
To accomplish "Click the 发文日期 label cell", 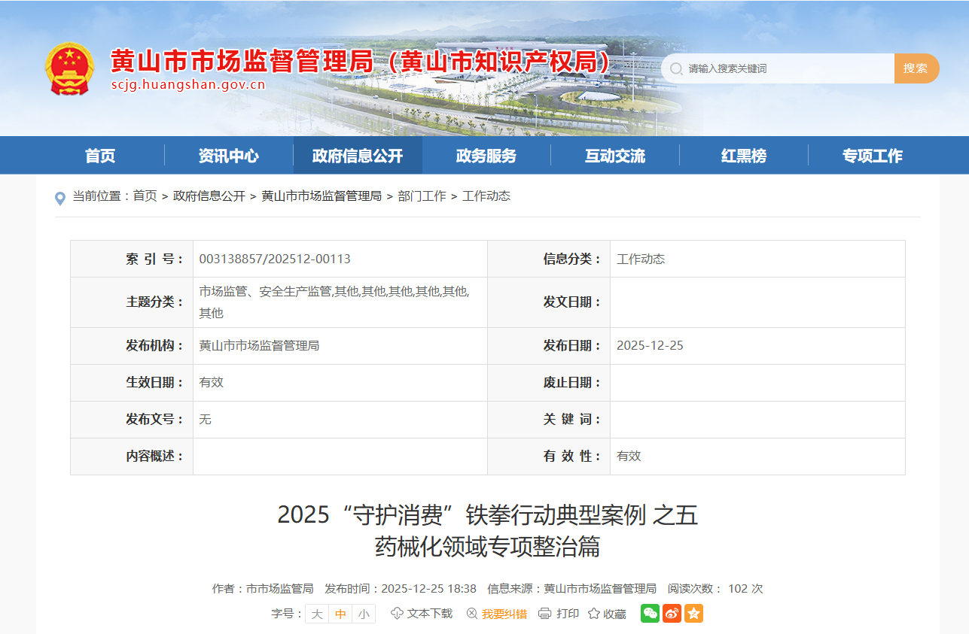I will (x=549, y=302).
